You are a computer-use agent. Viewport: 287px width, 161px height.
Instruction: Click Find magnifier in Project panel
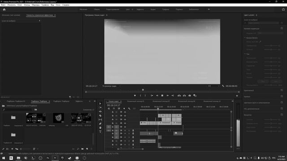78,149
